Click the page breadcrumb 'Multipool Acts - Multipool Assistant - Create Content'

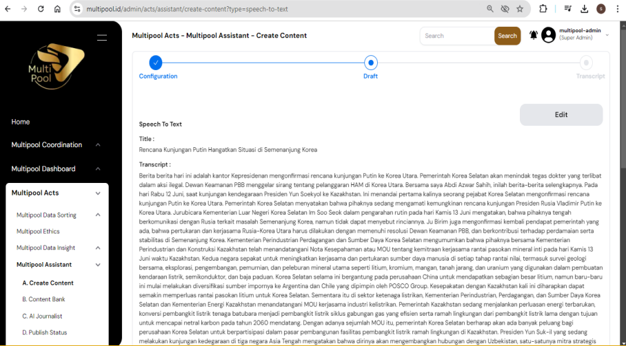click(219, 36)
